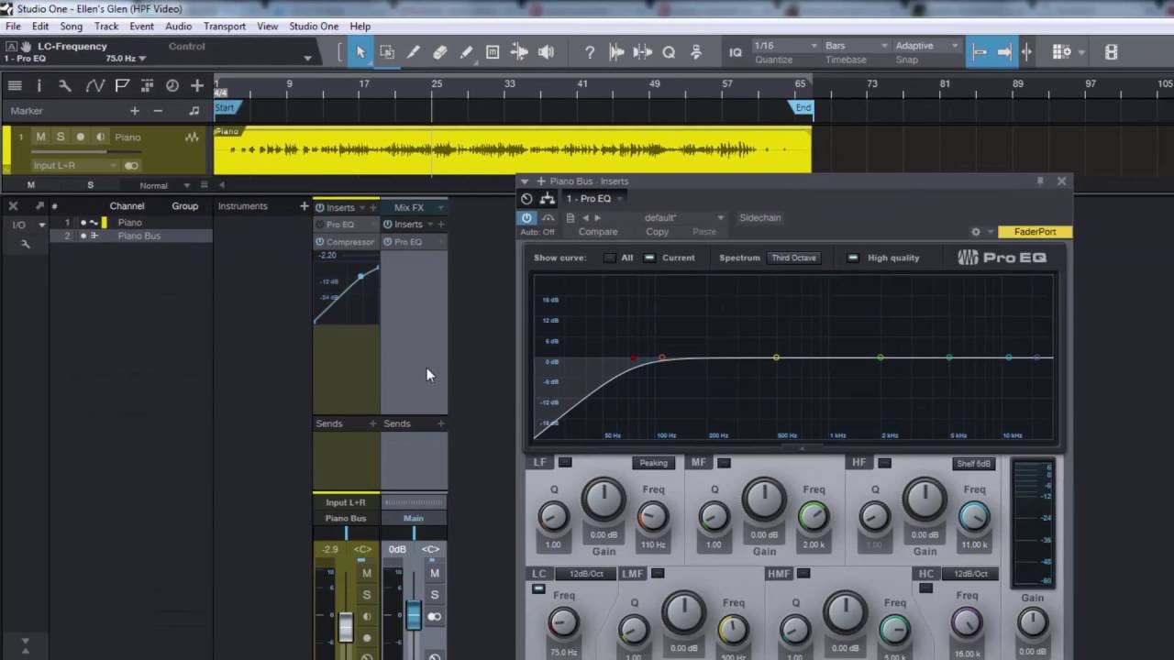This screenshot has height=660, width=1174.
Task: Select the Bend tool
Action: click(x=520, y=52)
